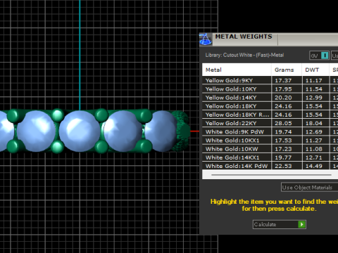
Task: Click the DWT column header
Action: tap(315, 70)
